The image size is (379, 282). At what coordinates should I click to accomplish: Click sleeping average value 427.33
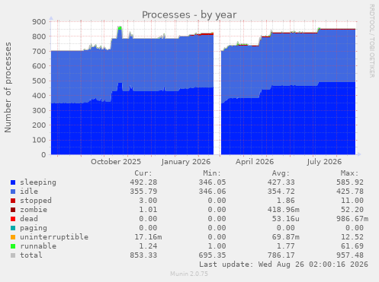(x=281, y=182)
